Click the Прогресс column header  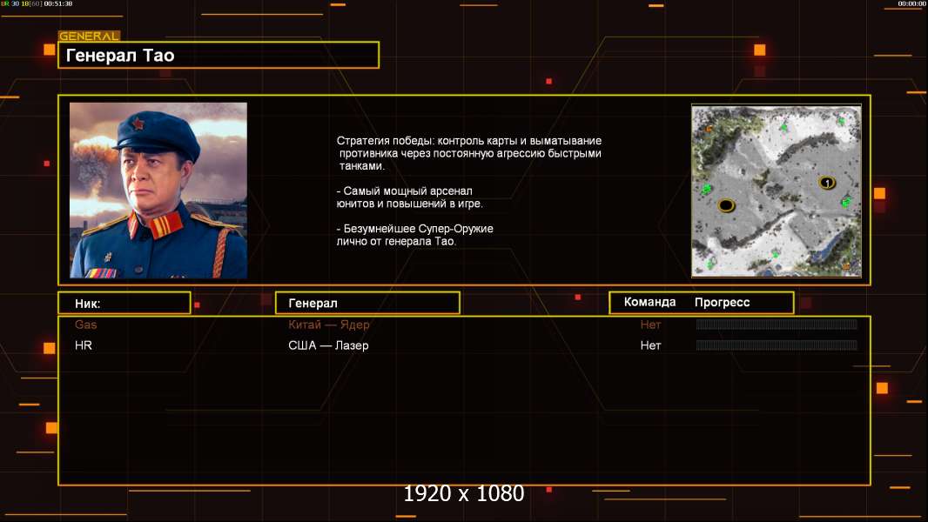(722, 302)
